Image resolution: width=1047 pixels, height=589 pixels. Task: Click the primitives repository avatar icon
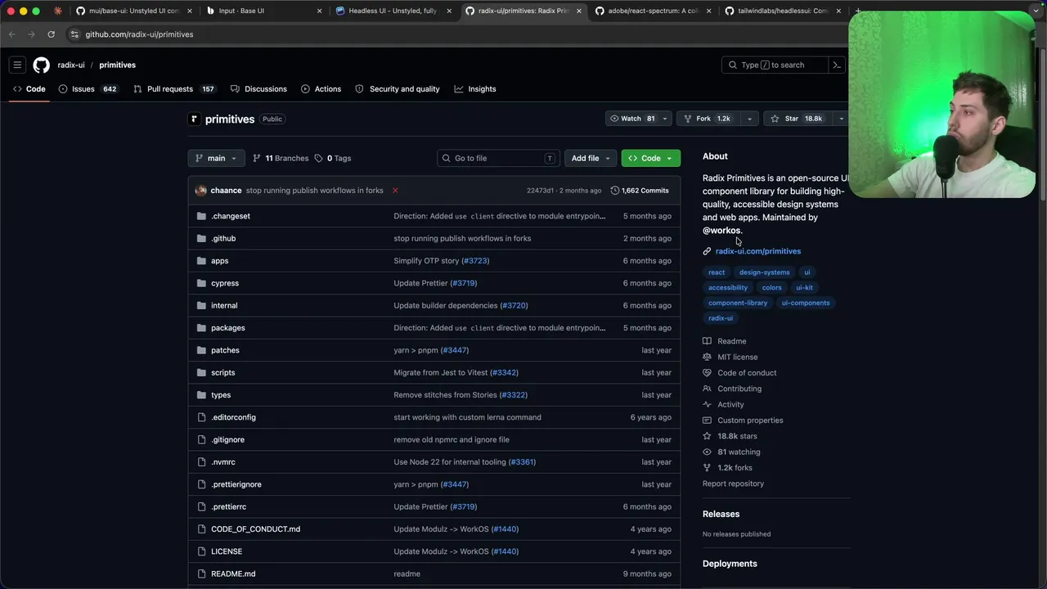click(x=194, y=119)
